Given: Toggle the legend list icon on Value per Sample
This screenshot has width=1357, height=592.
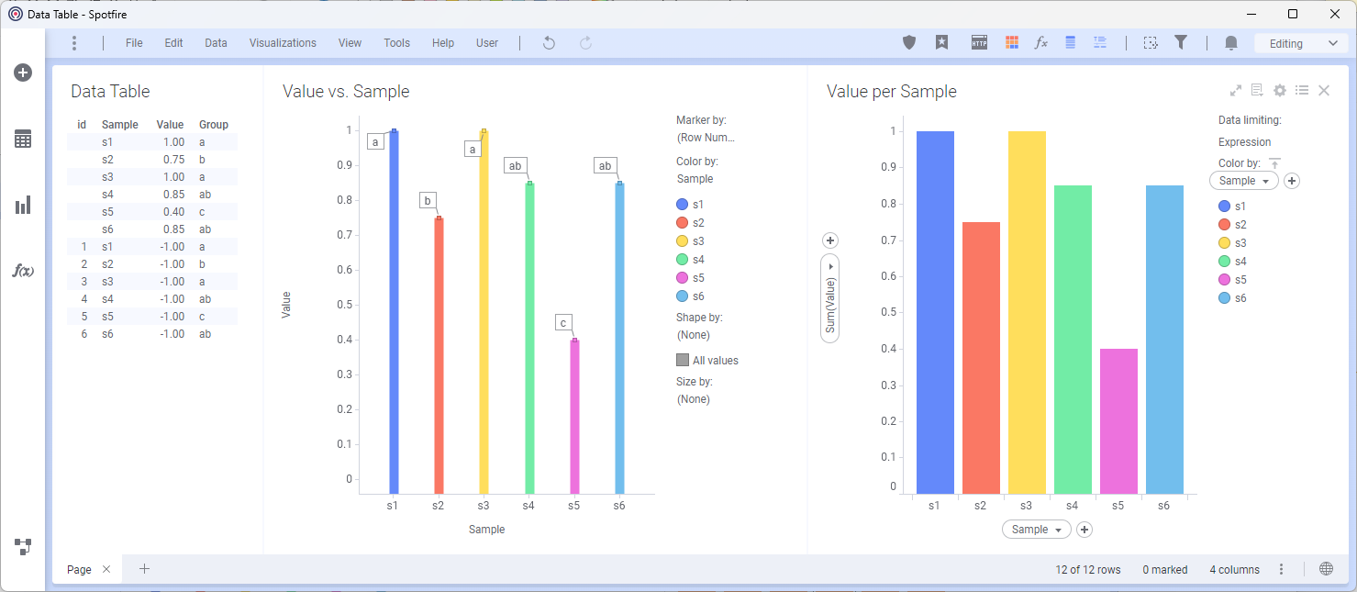Looking at the screenshot, I should tap(1302, 91).
